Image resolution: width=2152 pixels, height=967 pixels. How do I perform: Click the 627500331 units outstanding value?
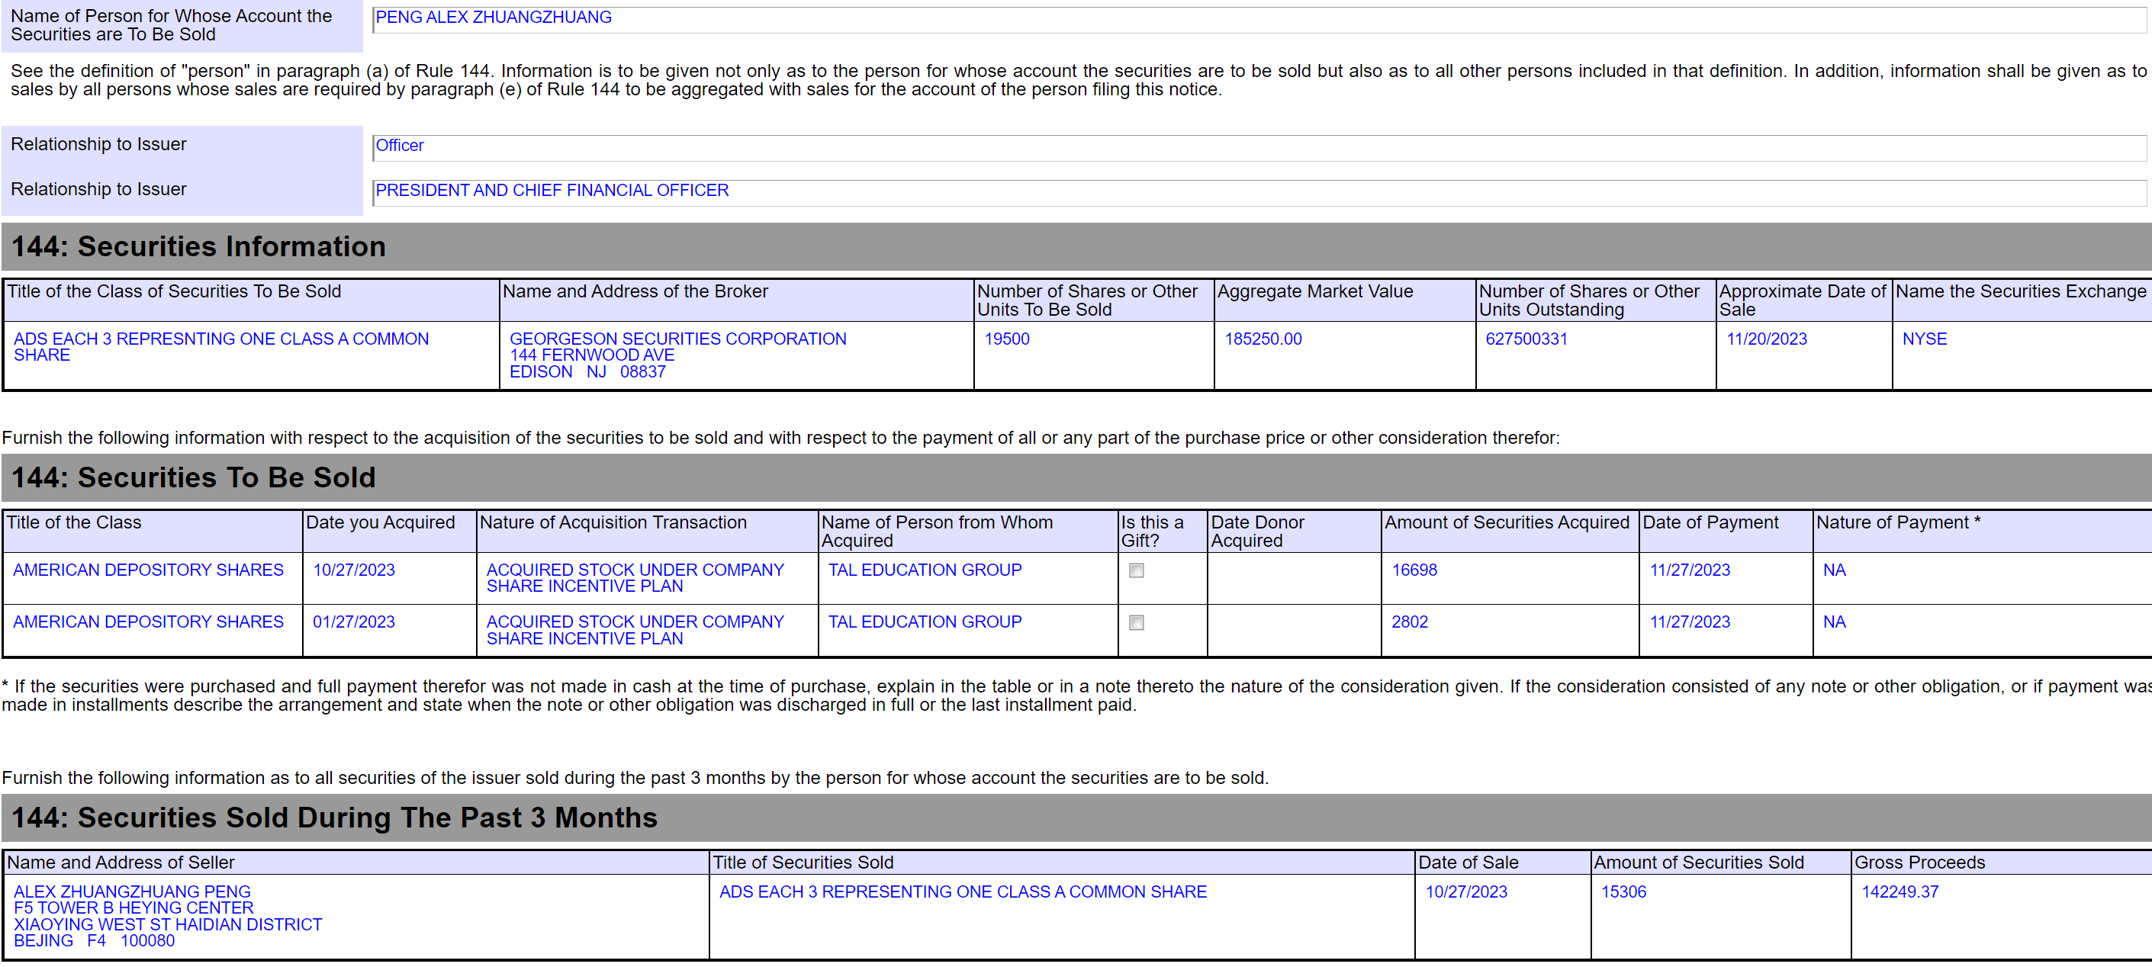(x=1526, y=339)
